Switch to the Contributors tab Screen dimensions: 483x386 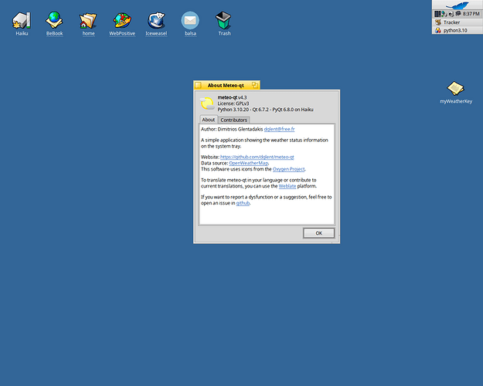[x=234, y=120]
